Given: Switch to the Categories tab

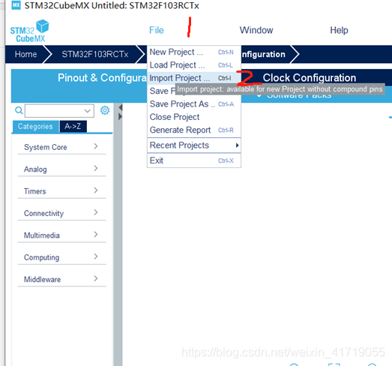Looking at the screenshot, I should pos(35,126).
